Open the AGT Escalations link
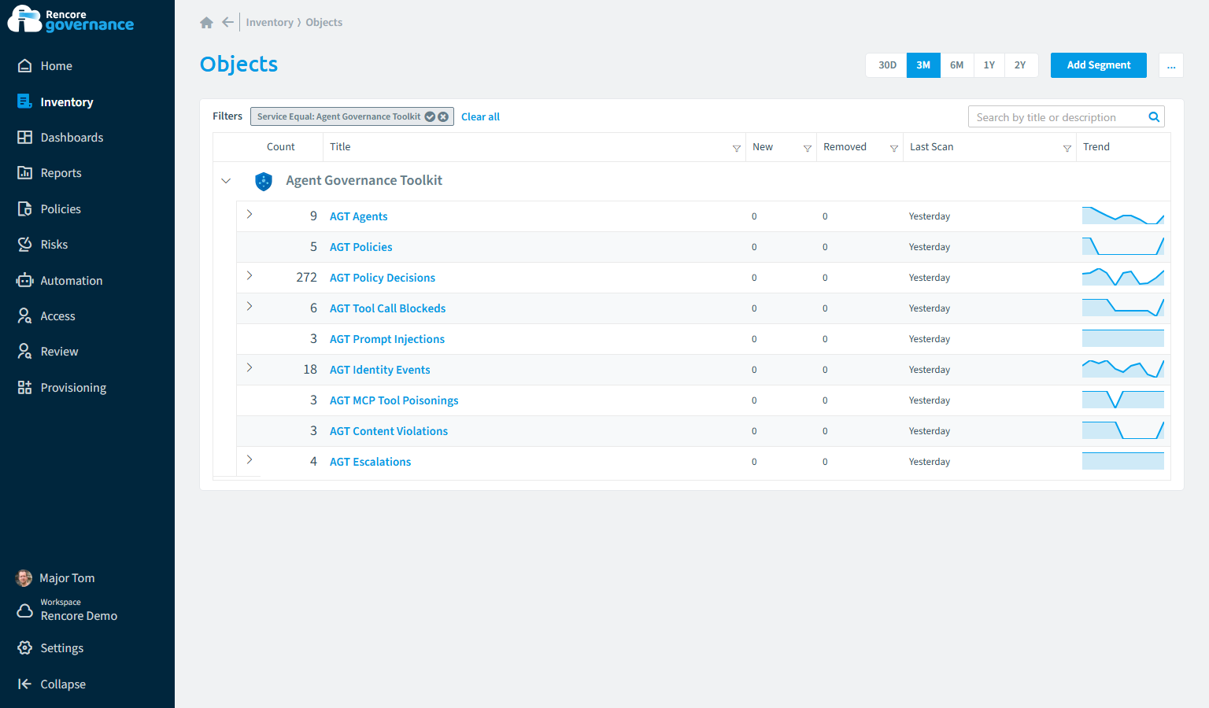Image resolution: width=1209 pixels, height=708 pixels. pos(370,462)
